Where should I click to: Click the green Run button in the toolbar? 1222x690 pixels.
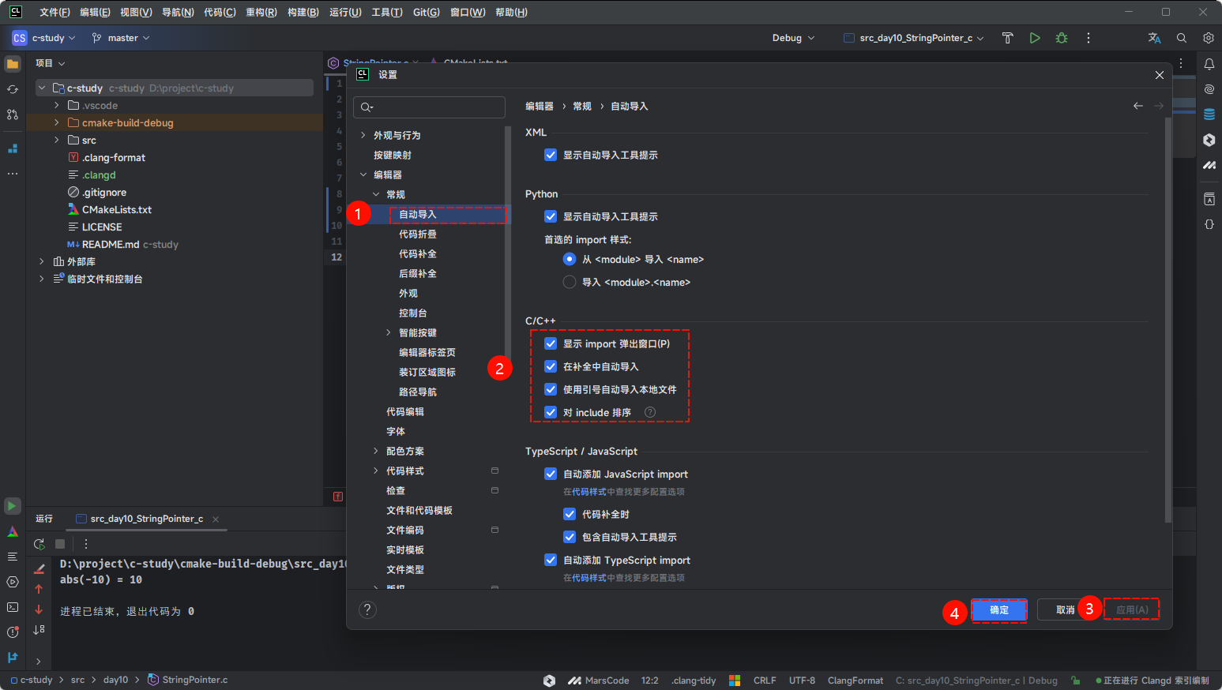click(x=1035, y=37)
